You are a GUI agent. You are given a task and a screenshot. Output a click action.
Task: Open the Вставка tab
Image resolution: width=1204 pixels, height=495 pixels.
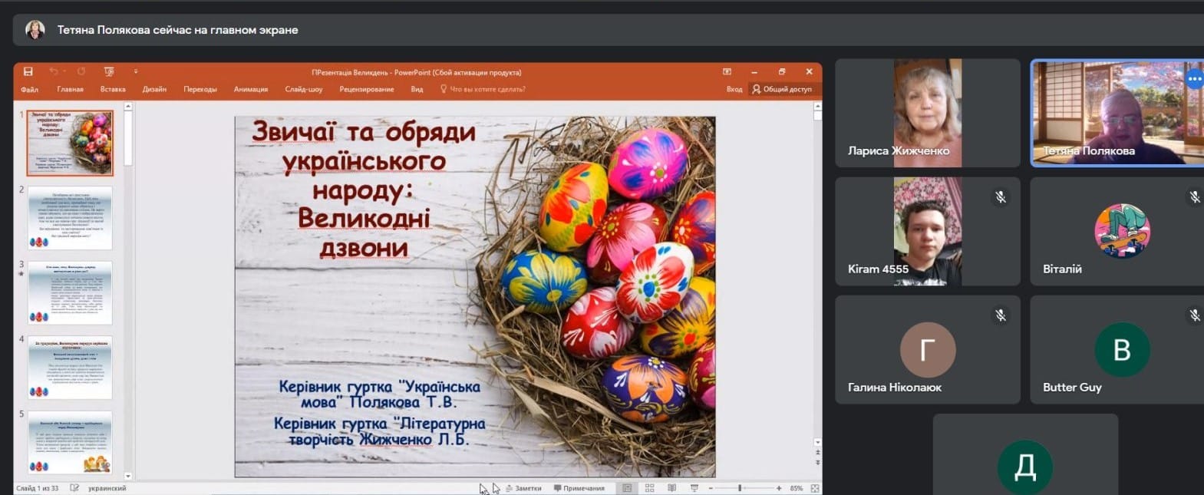coord(113,89)
